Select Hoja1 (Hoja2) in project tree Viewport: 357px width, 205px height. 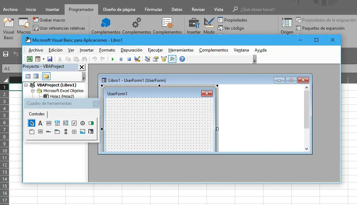click(x=62, y=96)
